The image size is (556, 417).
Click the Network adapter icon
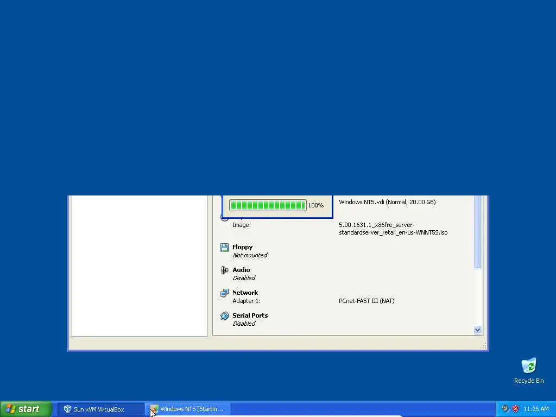coord(224,293)
